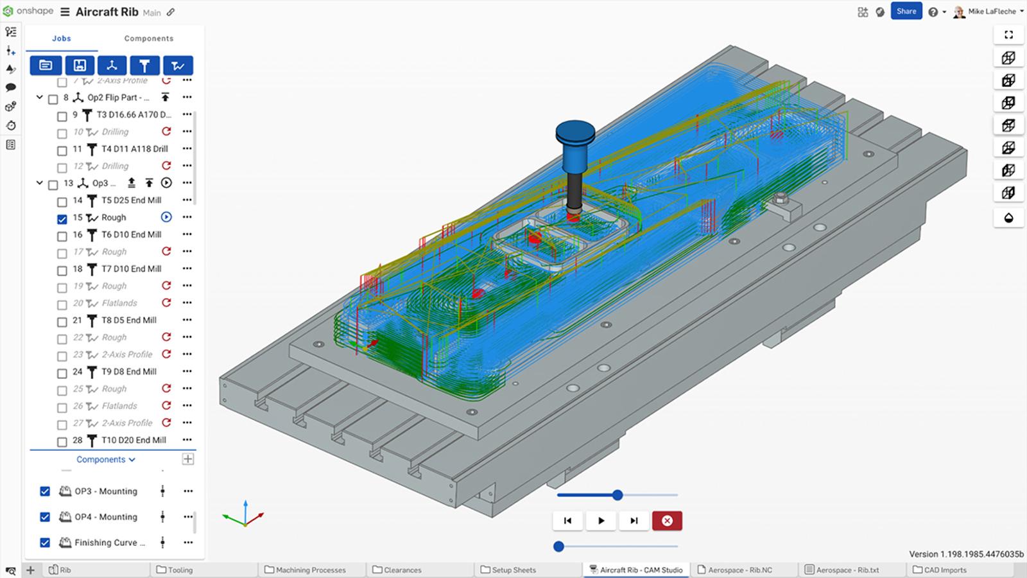Click the add toolpath icon in Jobs toolbar

(x=178, y=66)
